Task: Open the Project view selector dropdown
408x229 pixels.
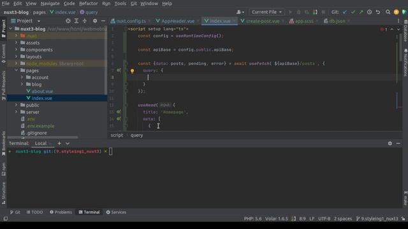Action: (x=25, y=21)
